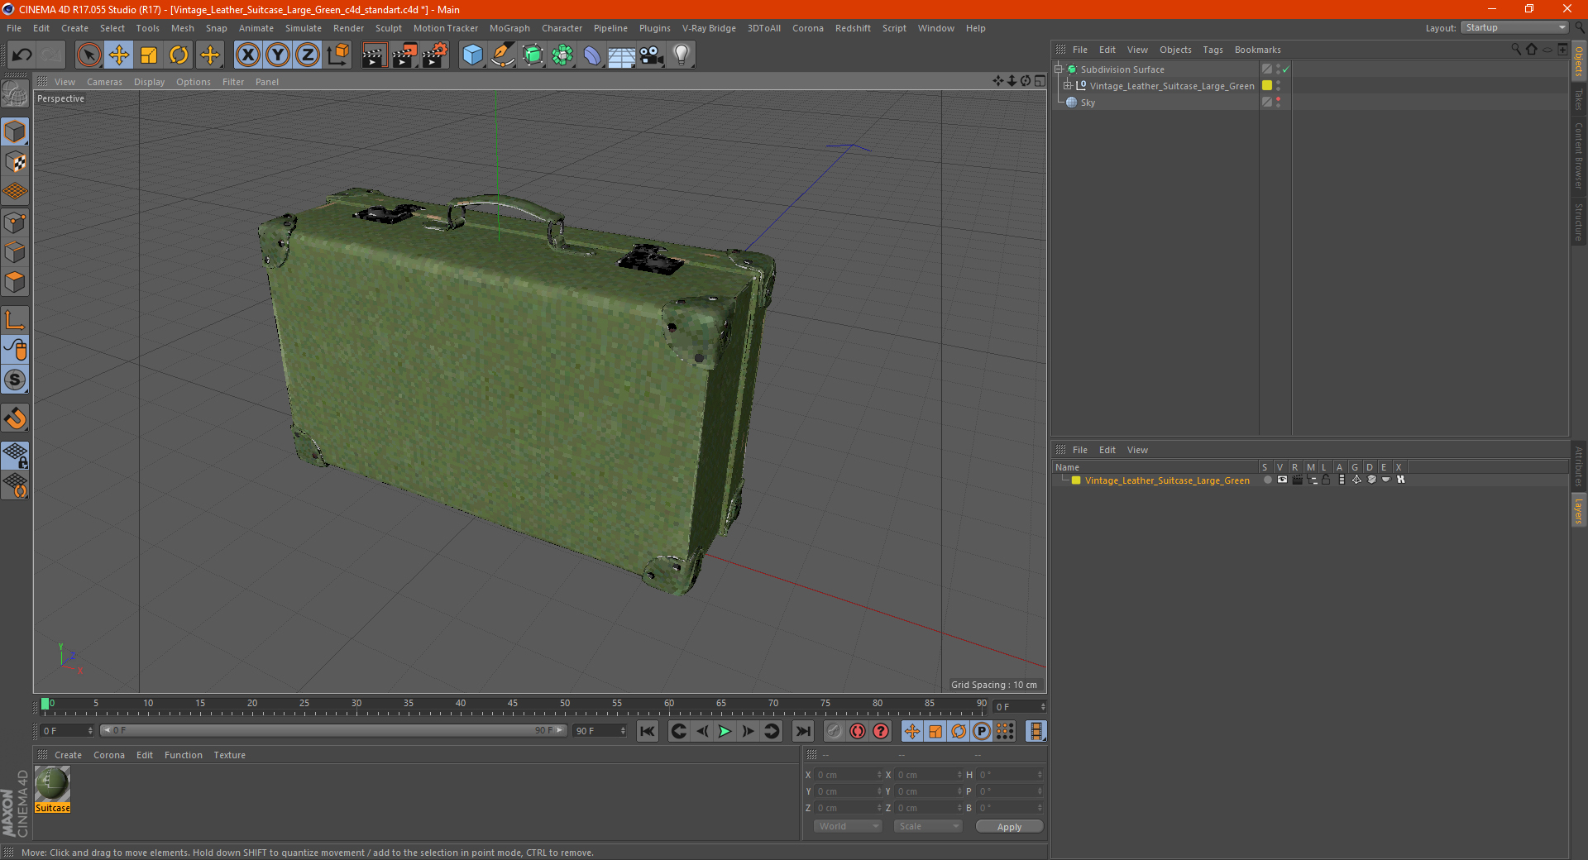Select suitcase layer in Layers manager
Viewport: 1588px width, 860px height.
[1167, 480]
